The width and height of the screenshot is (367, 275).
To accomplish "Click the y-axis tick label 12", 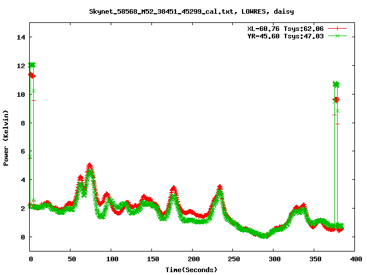I will coord(21,66).
